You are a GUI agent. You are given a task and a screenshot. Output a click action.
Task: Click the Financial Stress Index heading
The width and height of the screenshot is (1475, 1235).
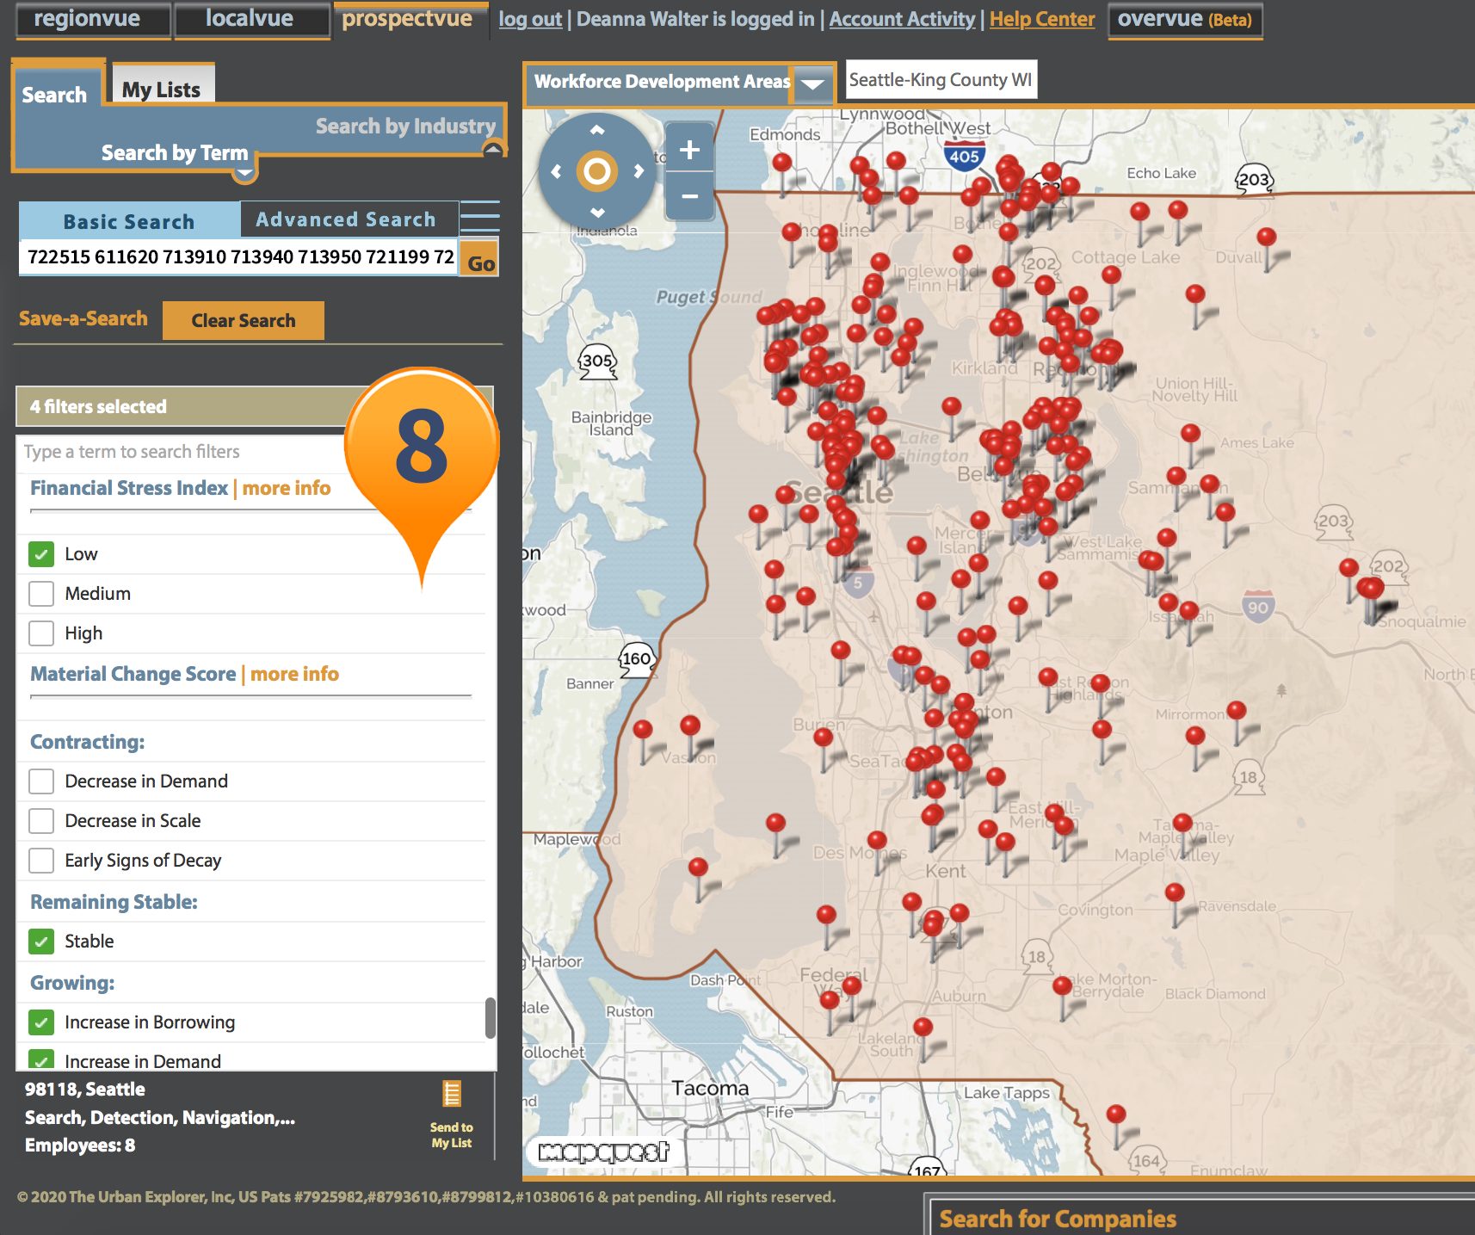(x=129, y=488)
